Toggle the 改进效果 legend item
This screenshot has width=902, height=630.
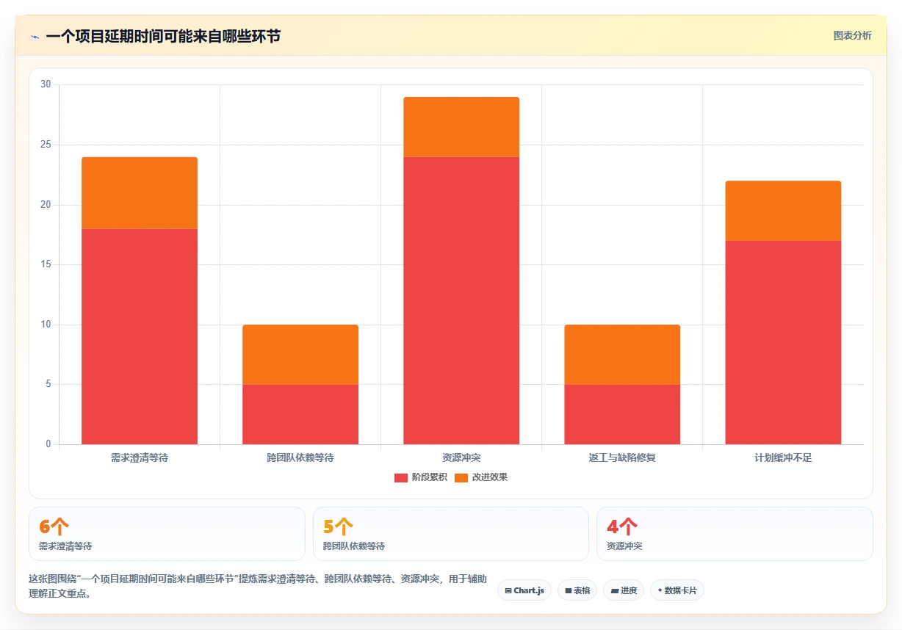click(x=481, y=477)
